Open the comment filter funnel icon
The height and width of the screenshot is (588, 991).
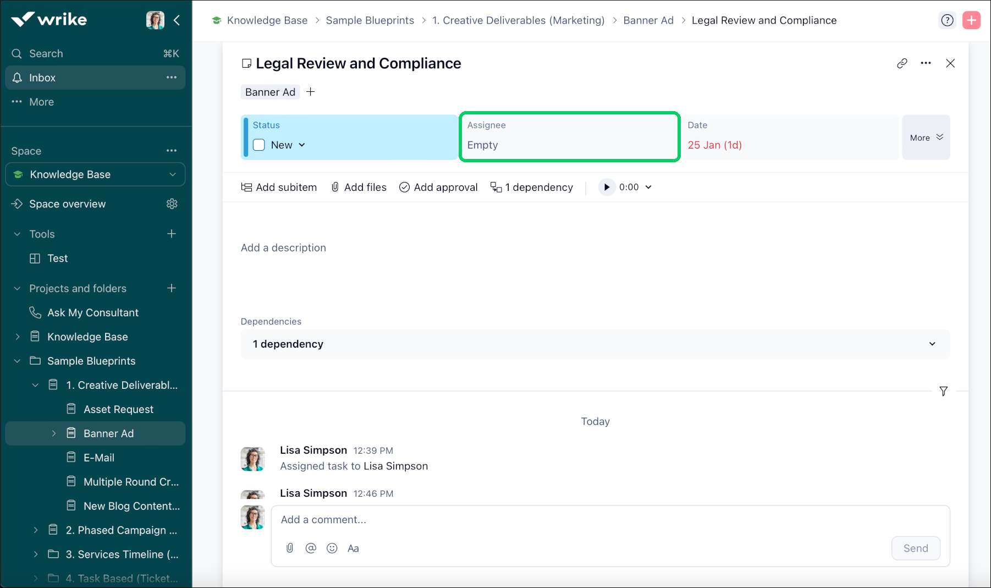coord(943,391)
